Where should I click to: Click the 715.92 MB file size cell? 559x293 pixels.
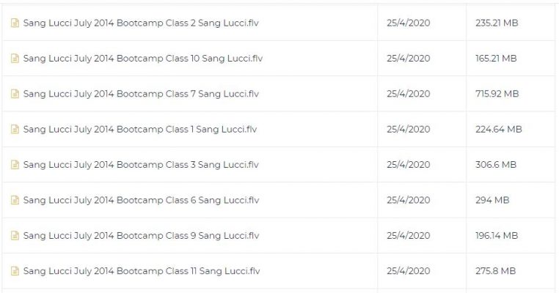point(497,94)
